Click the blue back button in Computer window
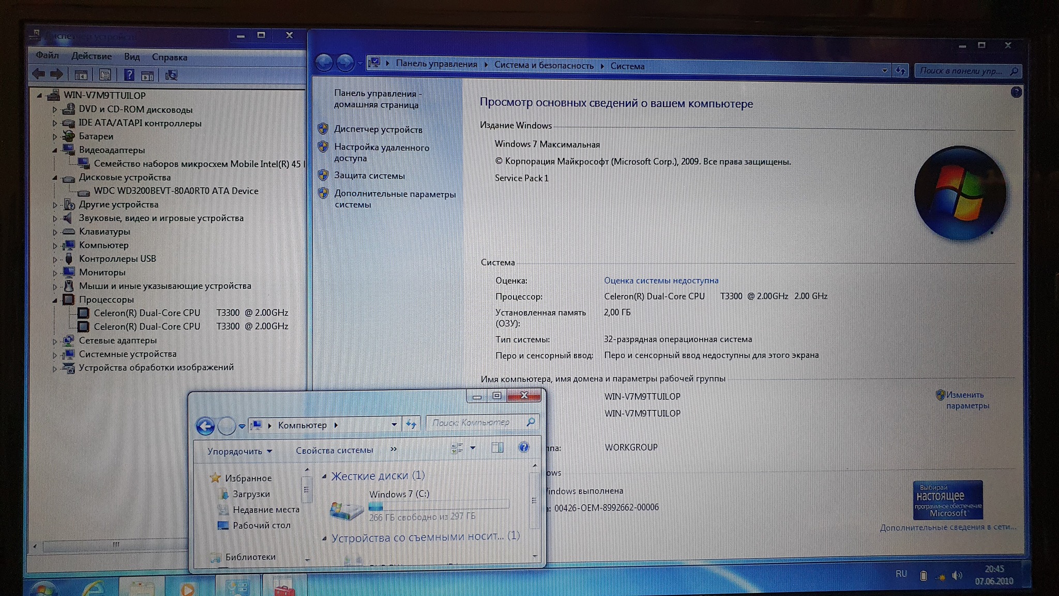The height and width of the screenshot is (596, 1059). pyautogui.click(x=205, y=426)
